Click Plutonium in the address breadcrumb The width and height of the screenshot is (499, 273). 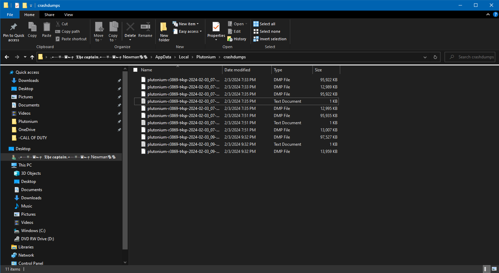coord(206,57)
